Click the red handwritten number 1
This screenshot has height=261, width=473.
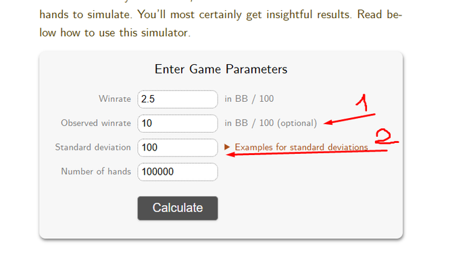pyautogui.click(x=362, y=103)
